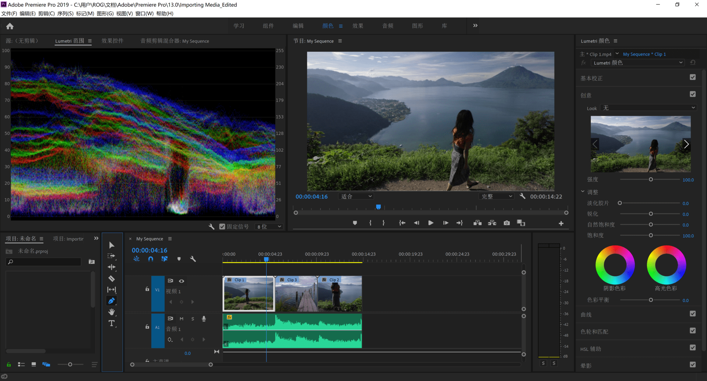Select the Type tool
This screenshot has height=381, width=707.
[x=112, y=323]
